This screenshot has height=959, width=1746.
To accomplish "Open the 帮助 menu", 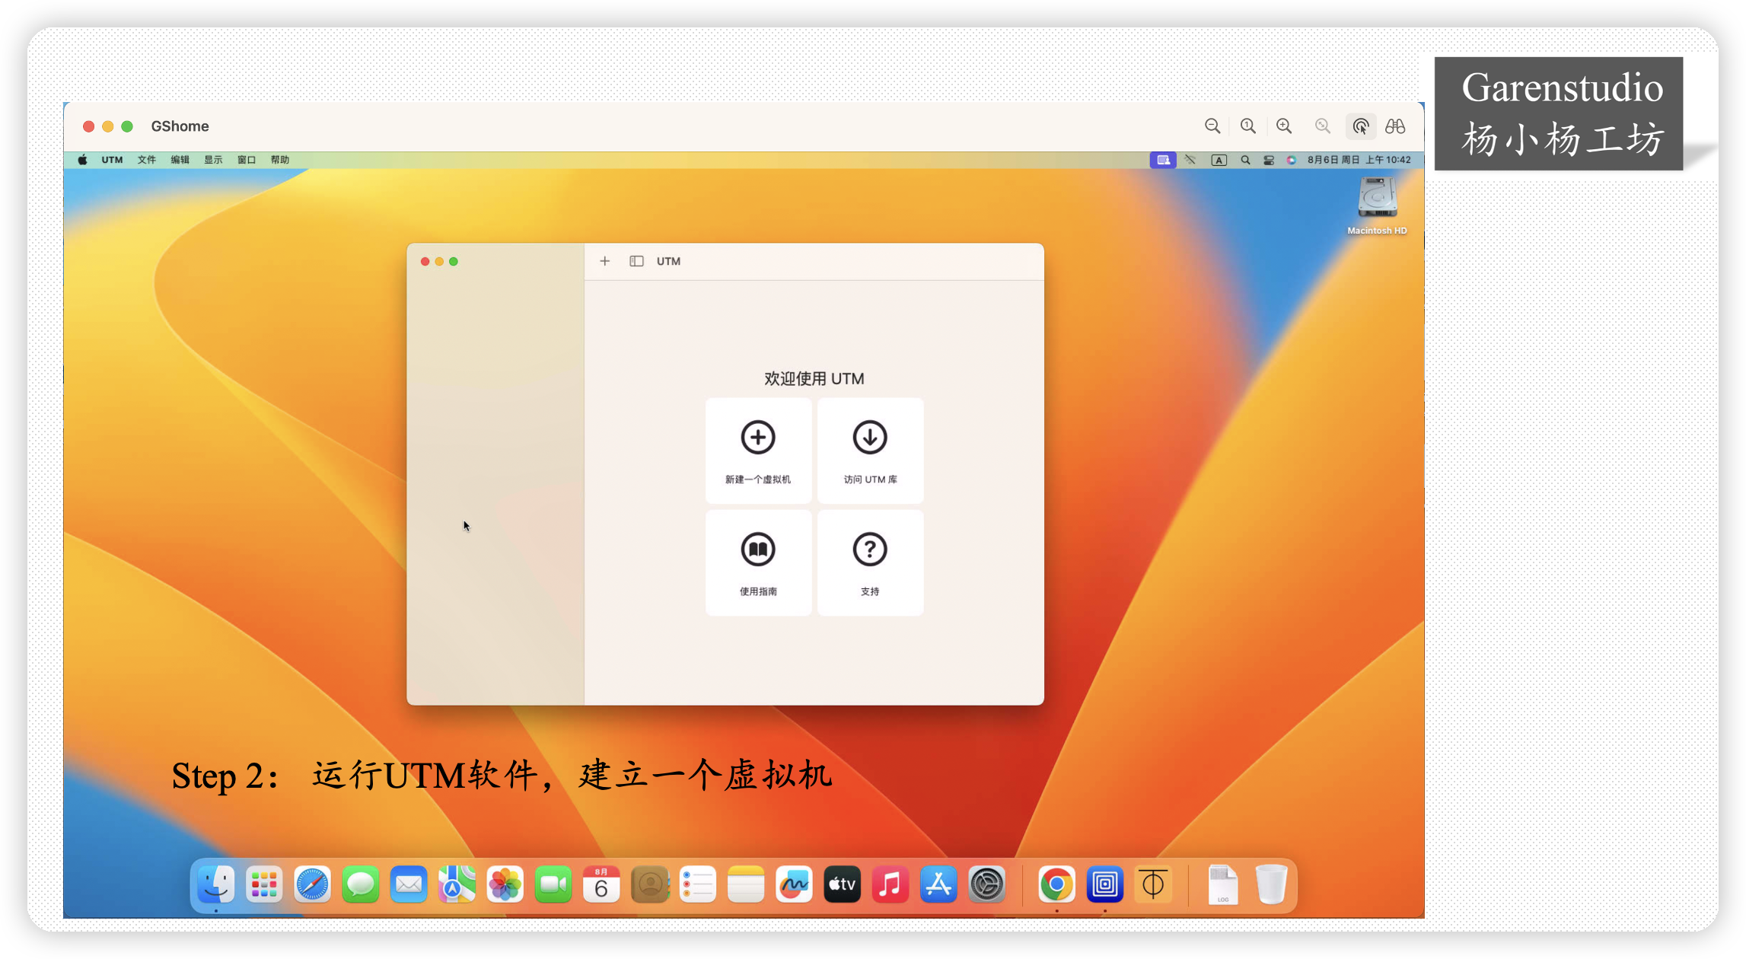I will click(x=279, y=160).
